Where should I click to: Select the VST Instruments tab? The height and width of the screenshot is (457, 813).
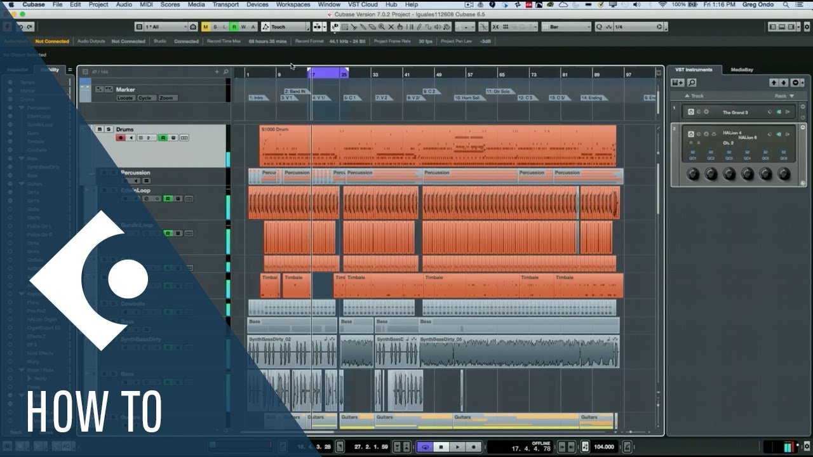click(694, 70)
